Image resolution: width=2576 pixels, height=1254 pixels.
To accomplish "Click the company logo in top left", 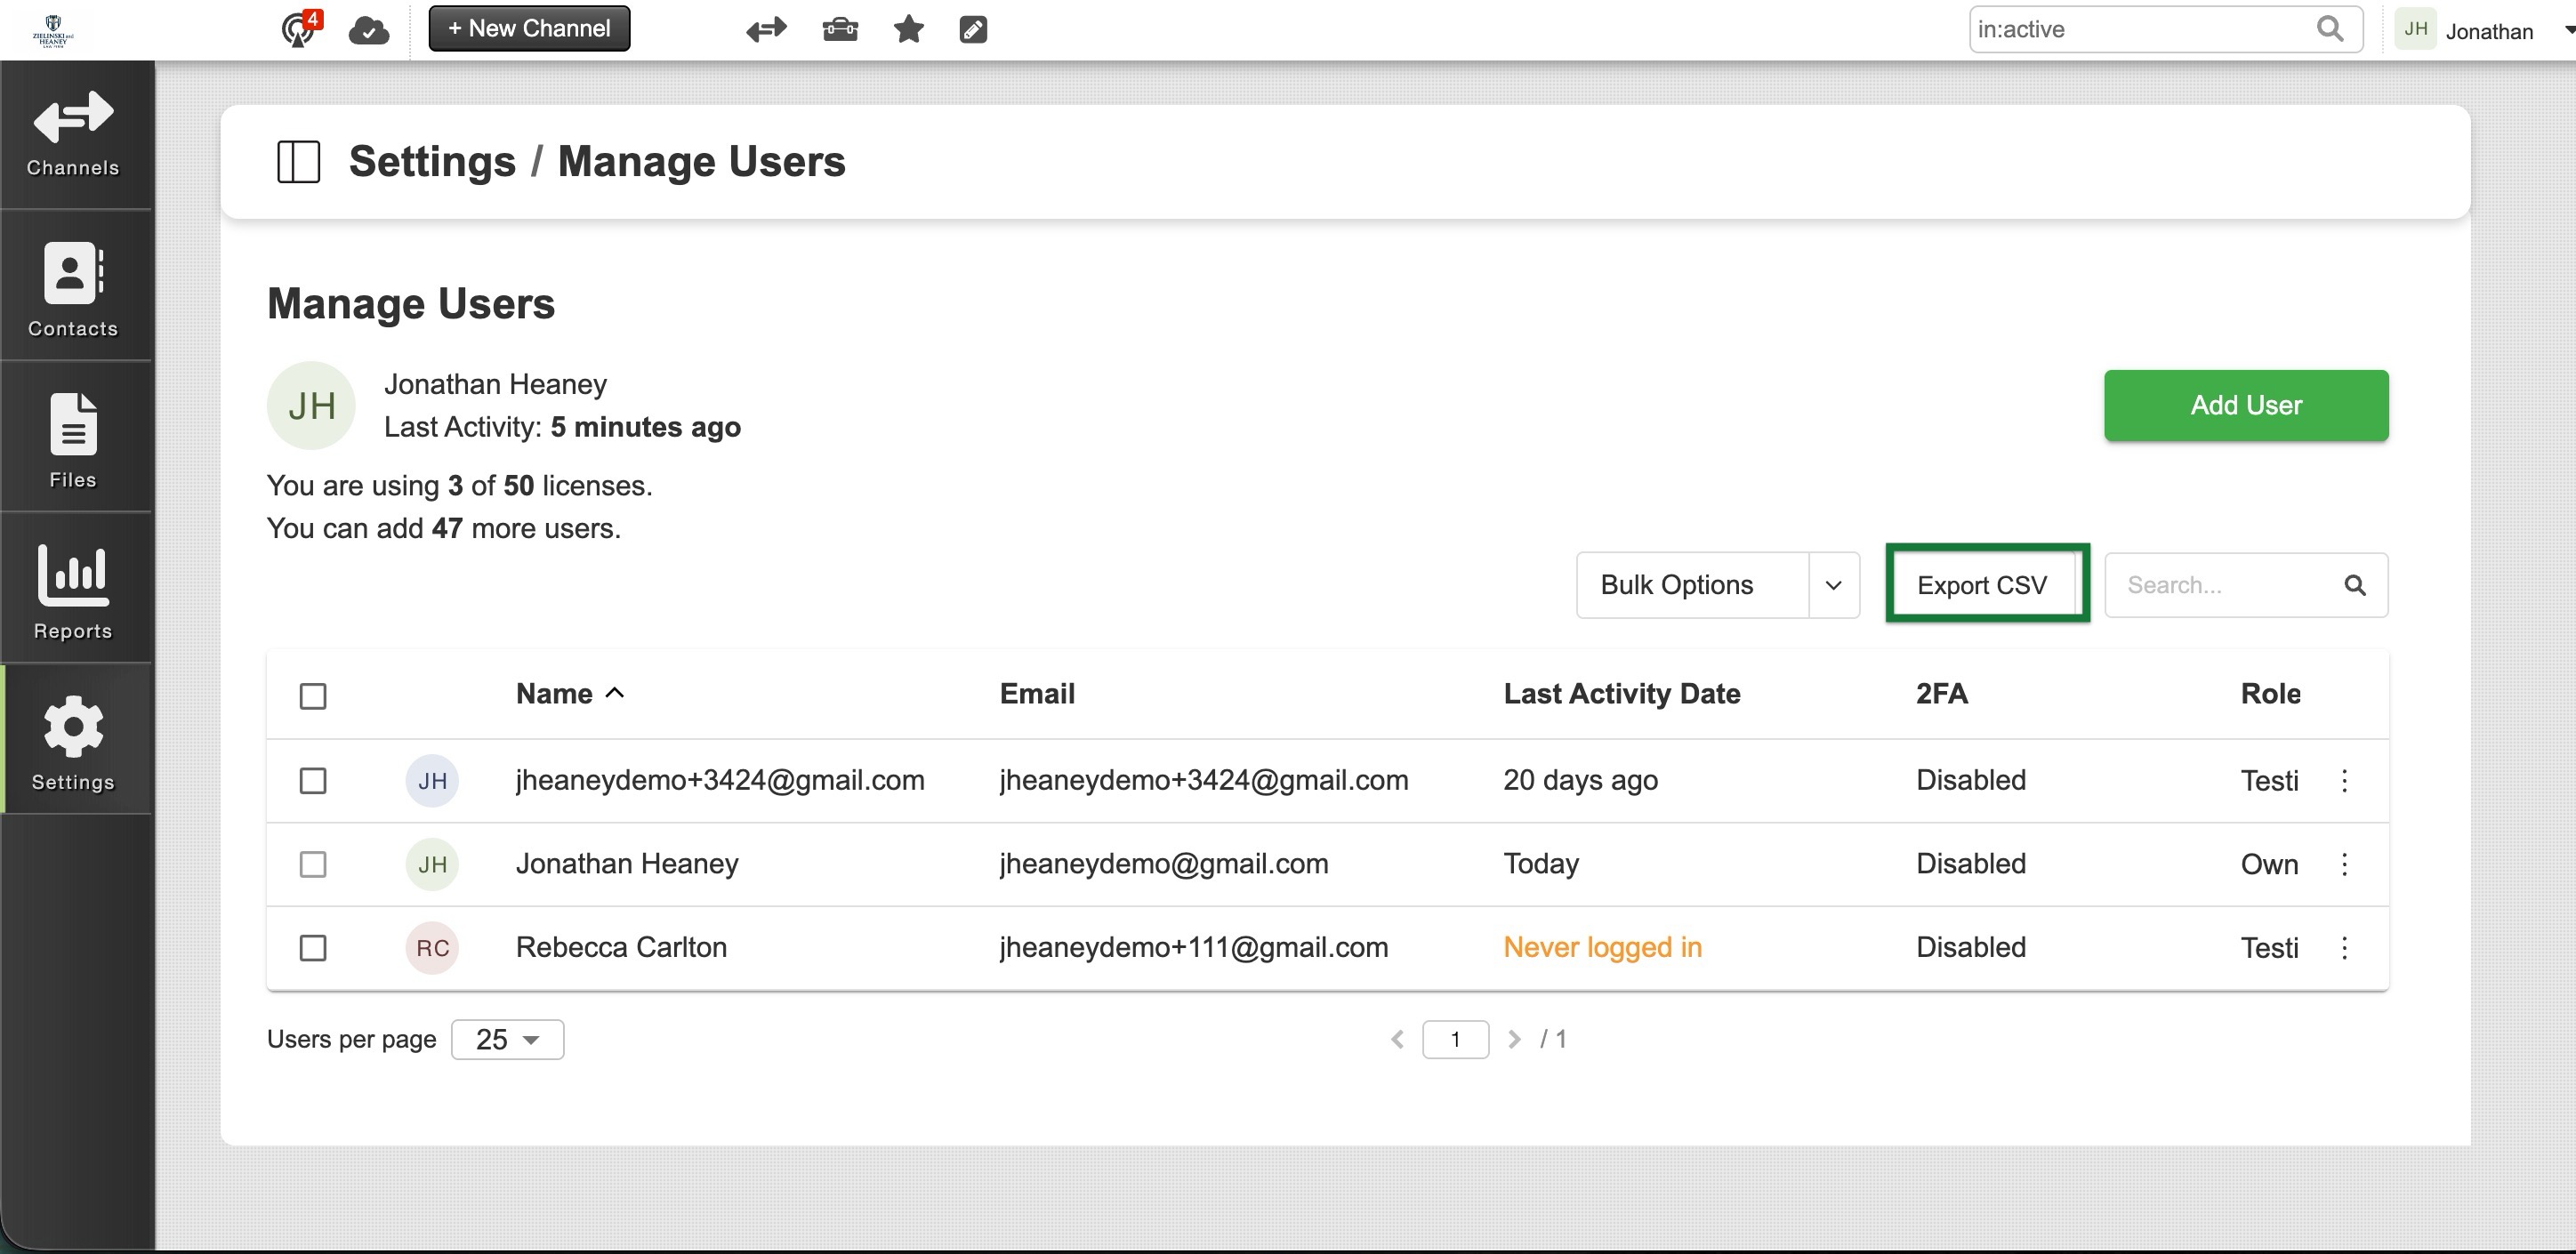I will 53,30.
